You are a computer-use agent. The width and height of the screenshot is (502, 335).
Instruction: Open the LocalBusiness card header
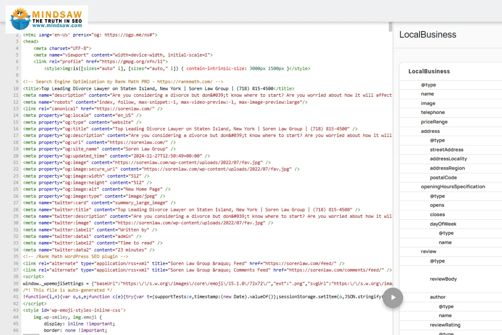point(451,71)
